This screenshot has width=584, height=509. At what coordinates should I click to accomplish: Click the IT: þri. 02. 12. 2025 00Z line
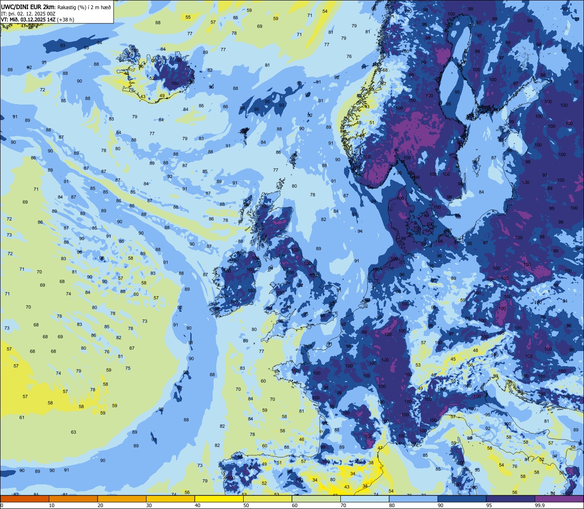[28, 14]
